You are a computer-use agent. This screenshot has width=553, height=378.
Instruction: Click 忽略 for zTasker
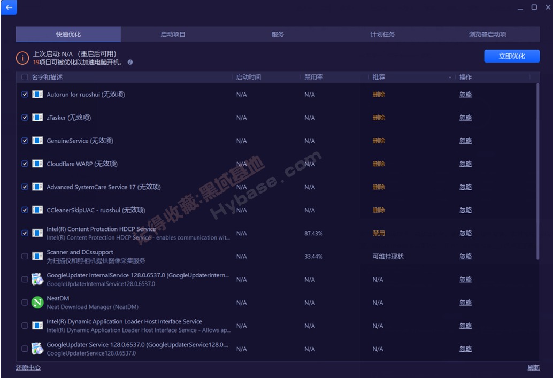tap(465, 118)
